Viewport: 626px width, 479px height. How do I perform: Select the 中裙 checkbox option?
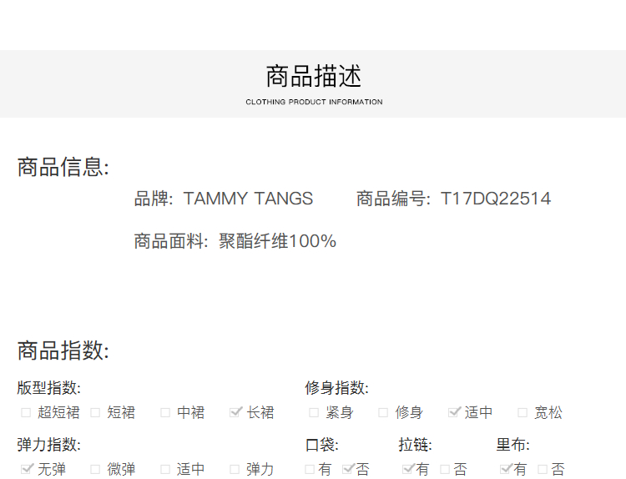[x=165, y=412]
